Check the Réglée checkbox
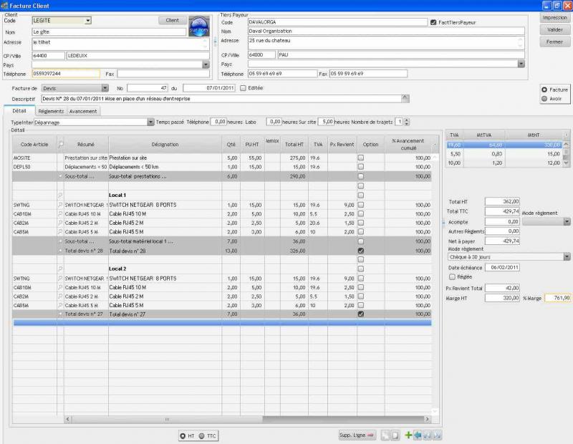Screen dimensions: 573x444 pos(452,277)
